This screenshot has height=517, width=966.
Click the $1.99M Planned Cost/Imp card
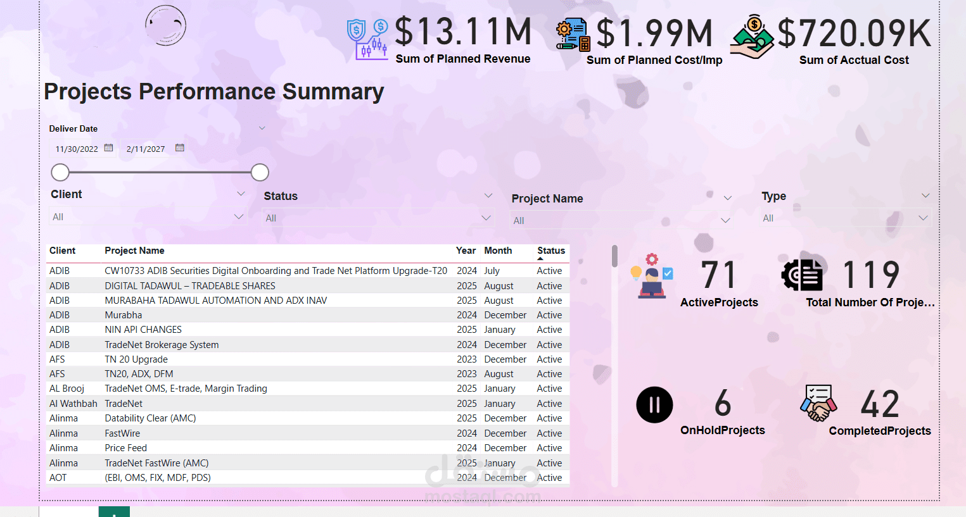654,42
